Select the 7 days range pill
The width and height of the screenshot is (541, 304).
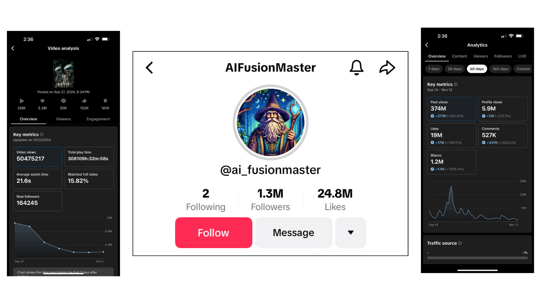(433, 69)
